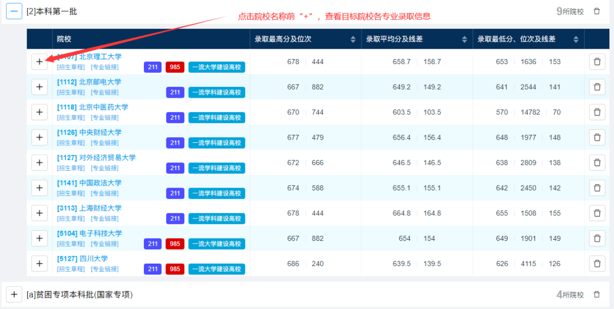Viewport: 614px width, 309px height.
Task: Remove 北京邮电大学 row via trash icon
Action: pyautogui.click(x=597, y=87)
